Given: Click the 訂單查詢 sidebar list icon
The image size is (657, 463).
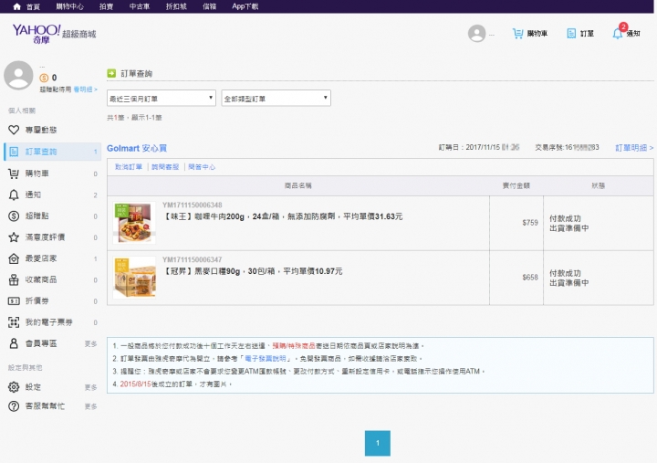Looking at the screenshot, I should [14, 152].
